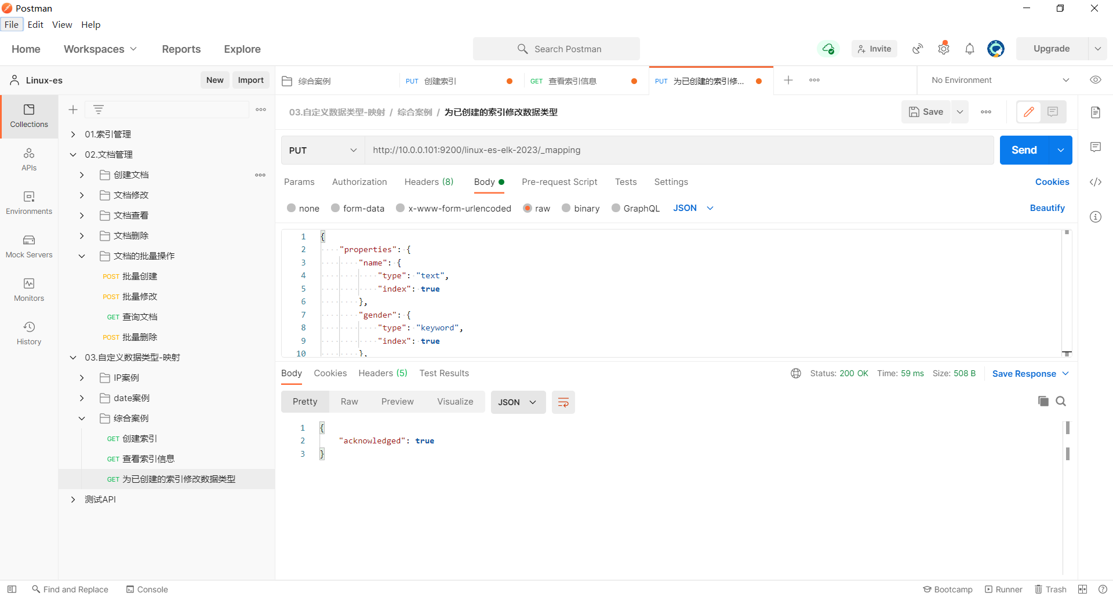Toggle response line wrap icon
Viewport: 1113px width, 597px height.
(x=563, y=402)
